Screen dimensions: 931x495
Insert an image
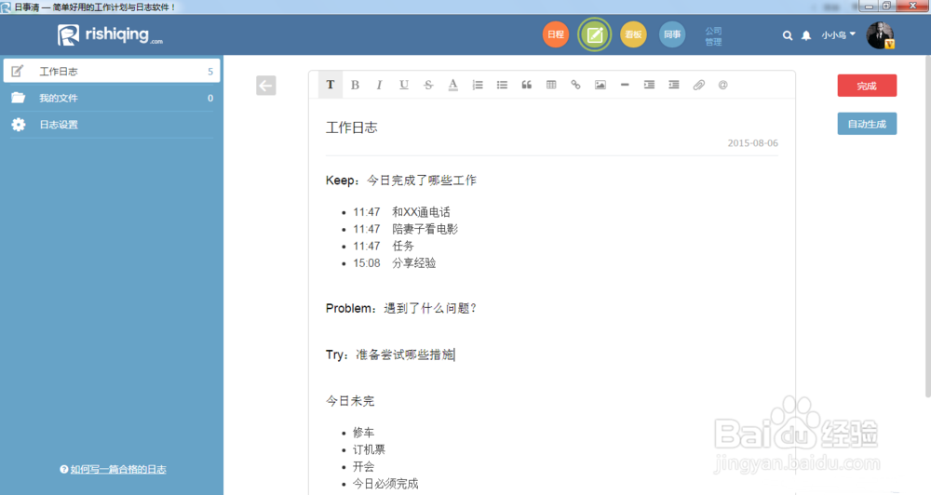pos(600,85)
